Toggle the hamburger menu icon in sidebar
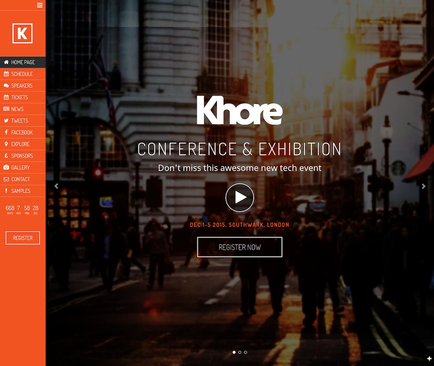The width and height of the screenshot is (434, 366). (39, 5)
